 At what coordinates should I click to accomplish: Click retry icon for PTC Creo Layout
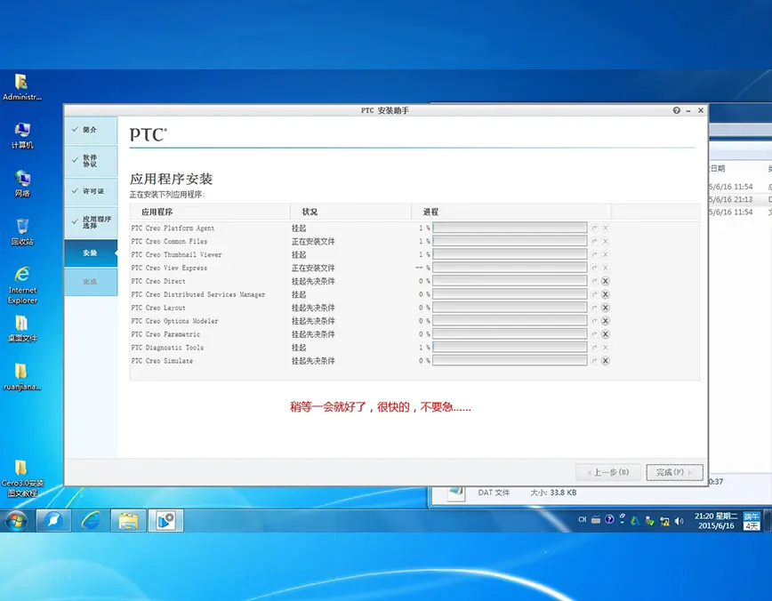point(594,308)
